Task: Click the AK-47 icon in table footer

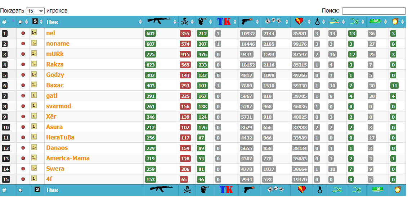Action: (162, 190)
